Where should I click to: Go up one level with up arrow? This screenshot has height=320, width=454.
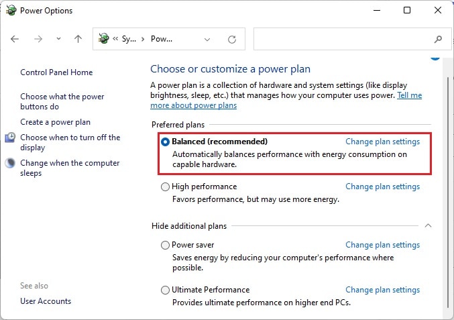(78, 39)
